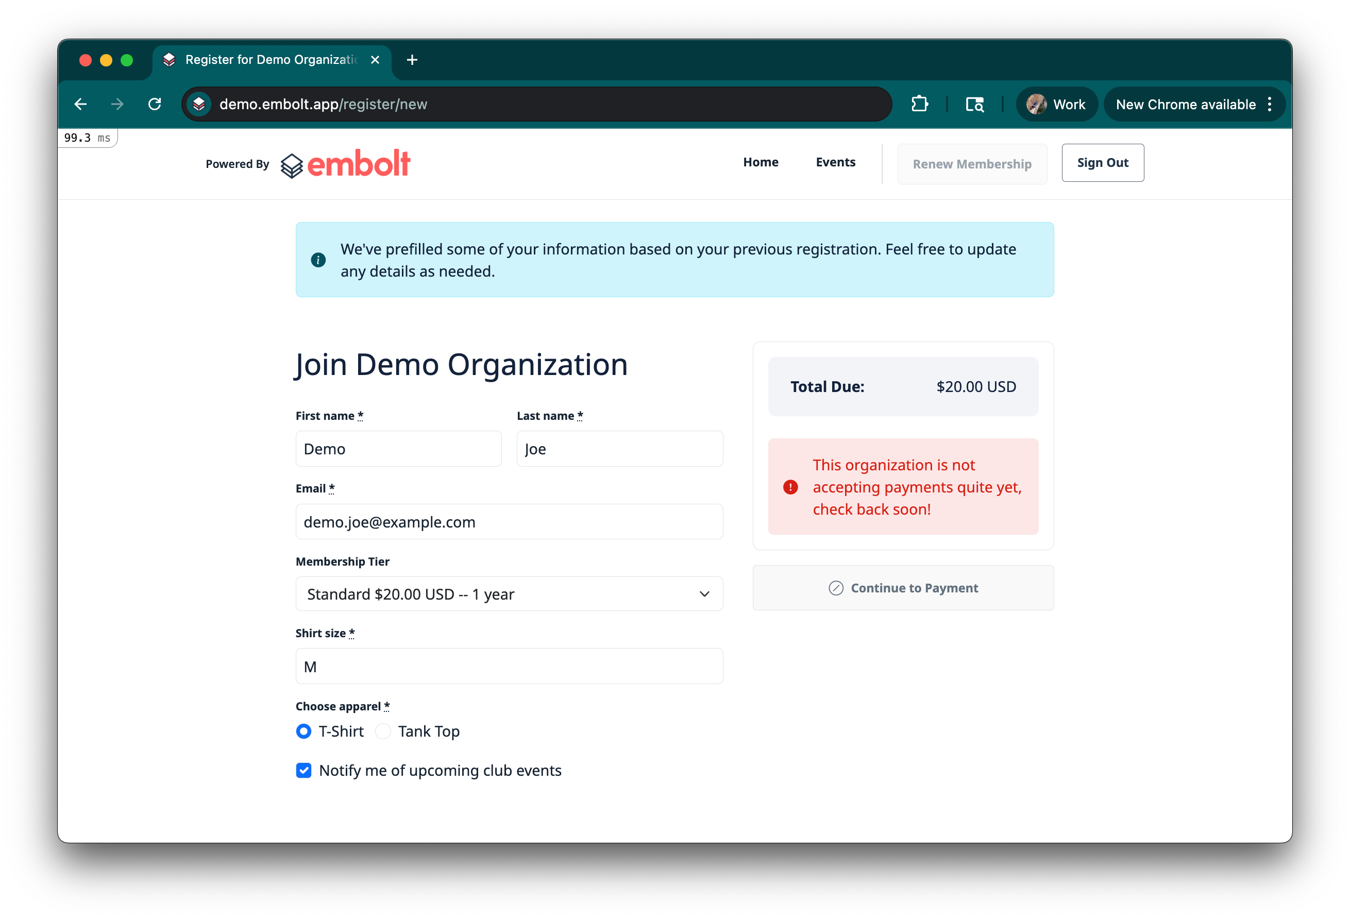Click the blue info icon in banner
The image size is (1350, 919).
pyautogui.click(x=318, y=260)
